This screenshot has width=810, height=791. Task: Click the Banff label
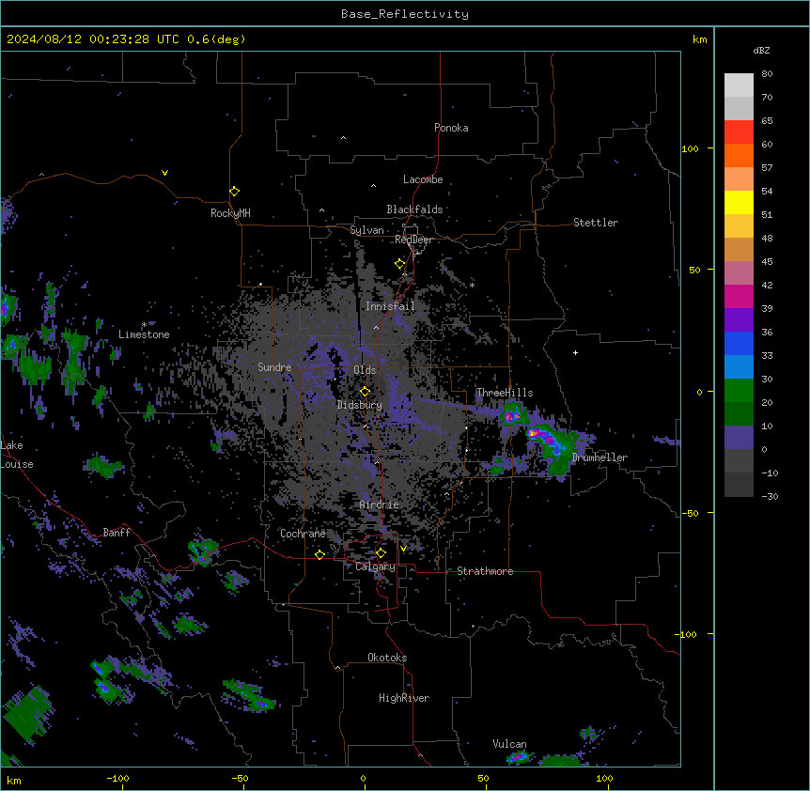117,533
